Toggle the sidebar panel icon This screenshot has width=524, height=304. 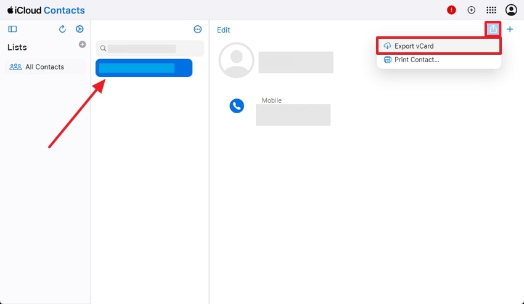(x=12, y=29)
